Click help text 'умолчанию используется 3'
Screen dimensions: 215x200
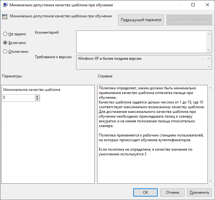coord(123,154)
